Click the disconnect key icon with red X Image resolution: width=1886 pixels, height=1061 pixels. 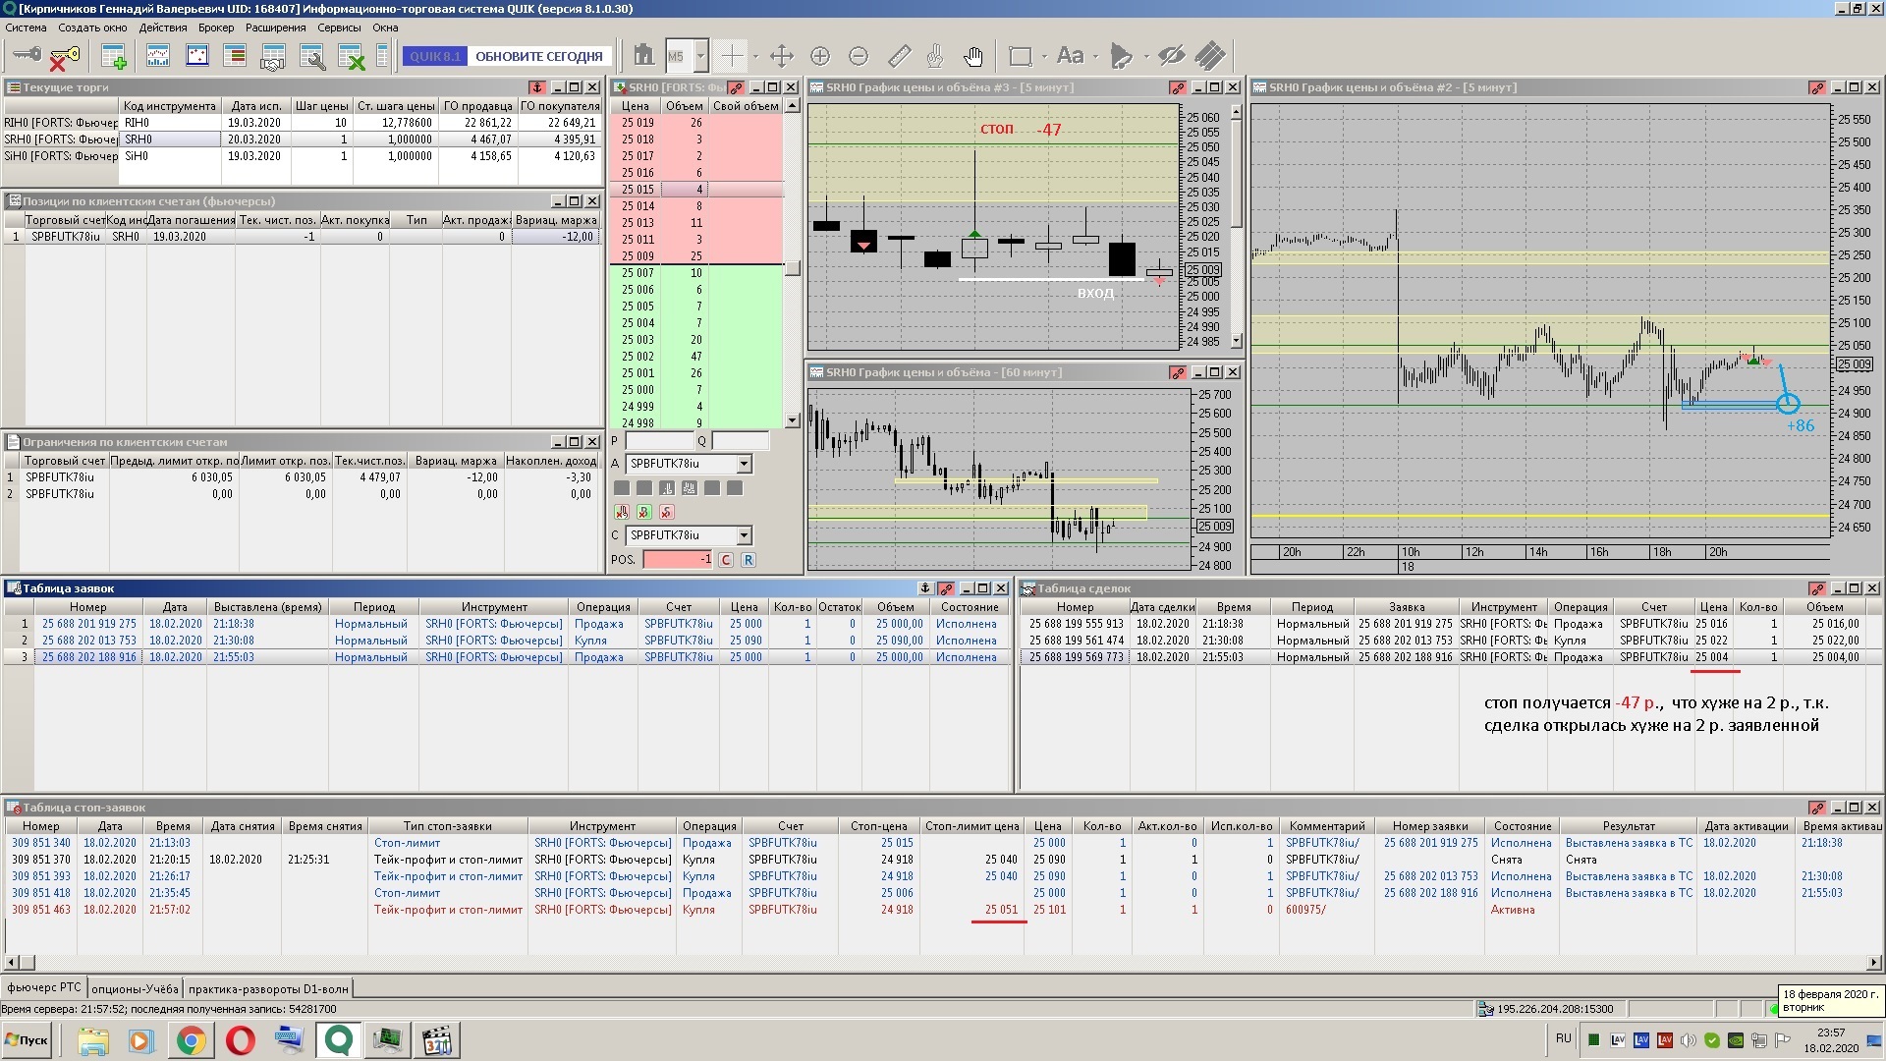[64, 57]
